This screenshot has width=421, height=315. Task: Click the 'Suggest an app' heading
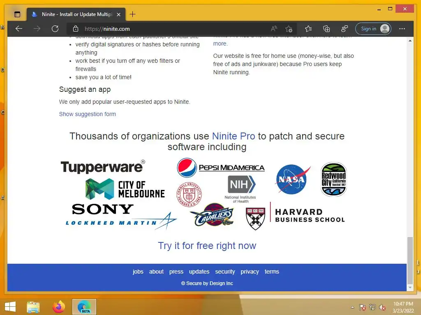click(x=85, y=89)
